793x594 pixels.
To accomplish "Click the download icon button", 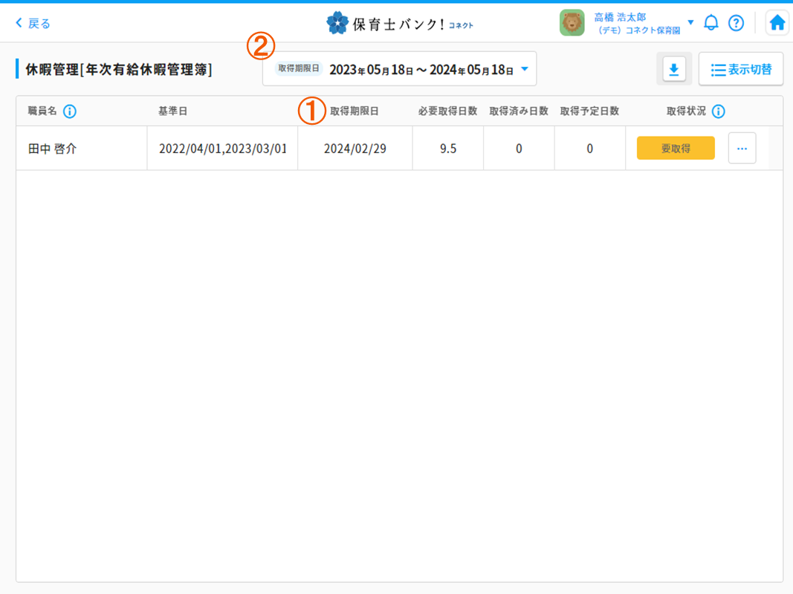I will click(674, 70).
